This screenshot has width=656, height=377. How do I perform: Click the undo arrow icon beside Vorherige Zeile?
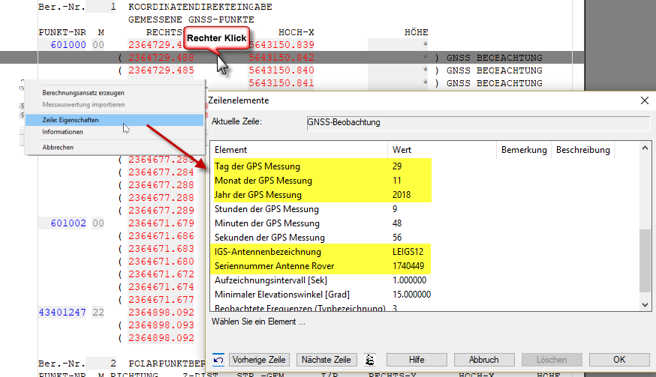coord(218,360)
